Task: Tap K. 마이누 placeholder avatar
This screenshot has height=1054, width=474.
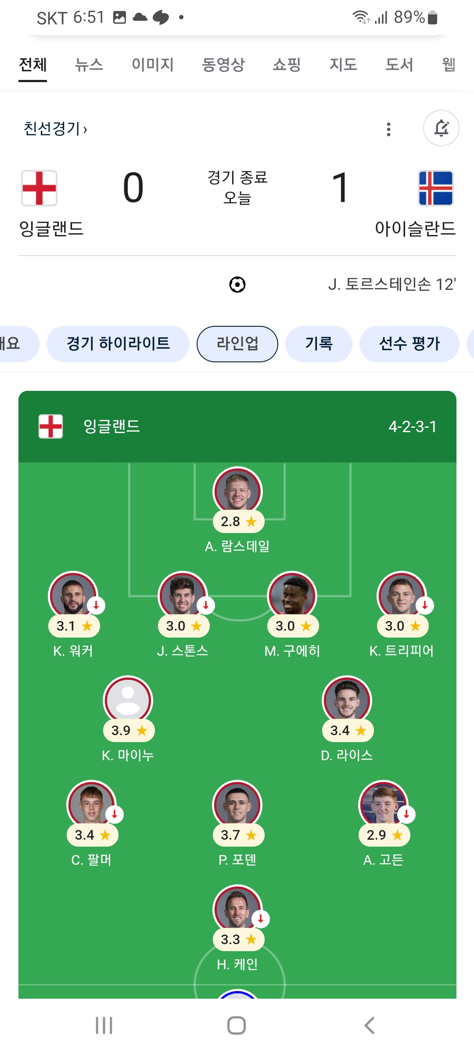Action: [x=128, y=700]
